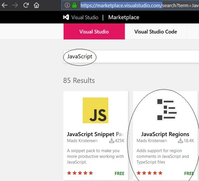The height and width of the screenshot is (181, 199).
Task: Click the snippet pack description text
Action: pyautogui.click(x=95, y=156)
